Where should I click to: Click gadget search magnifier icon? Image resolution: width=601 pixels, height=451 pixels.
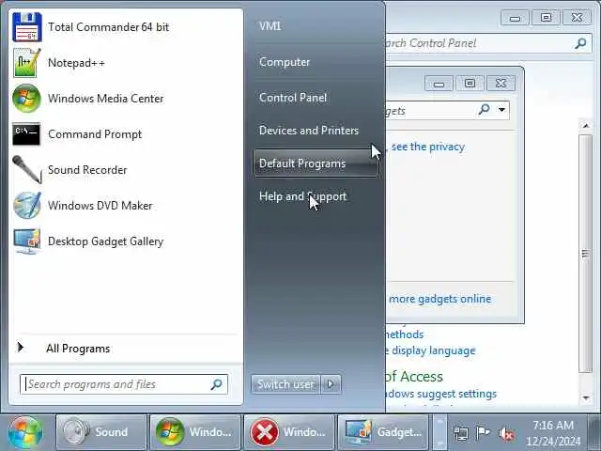485,110
